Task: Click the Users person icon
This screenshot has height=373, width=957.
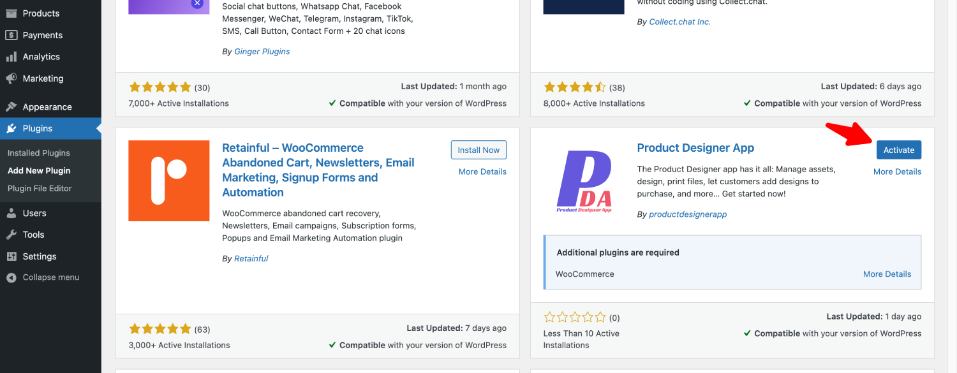Action: coord(11,213)
